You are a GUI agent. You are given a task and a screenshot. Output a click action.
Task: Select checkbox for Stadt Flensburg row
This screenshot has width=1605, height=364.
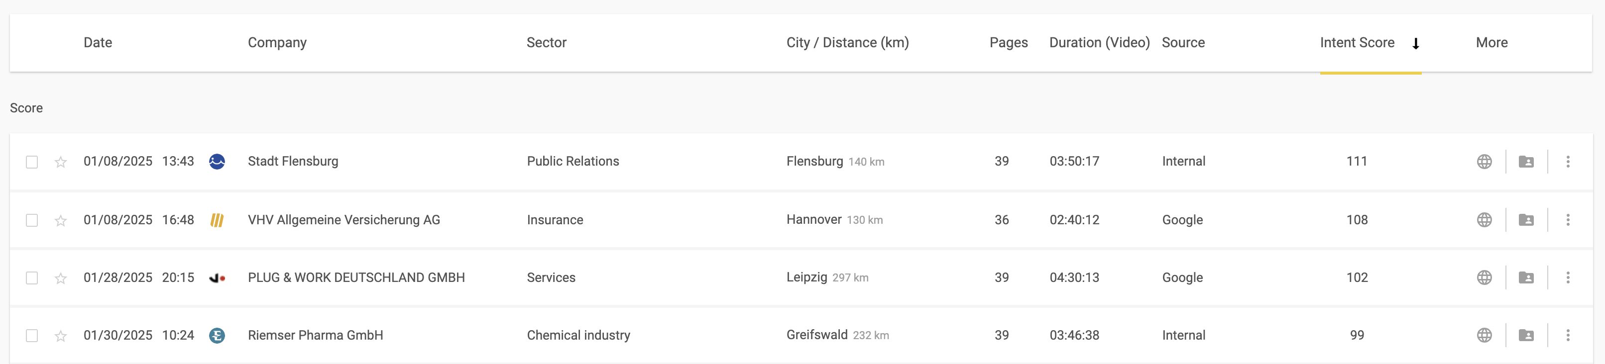32,163
